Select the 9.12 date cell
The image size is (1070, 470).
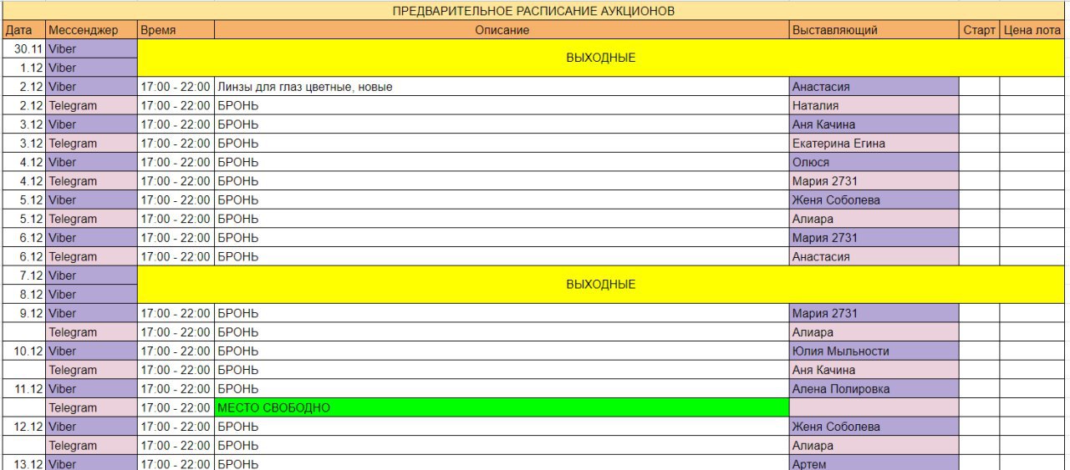[x=23, y=314]
